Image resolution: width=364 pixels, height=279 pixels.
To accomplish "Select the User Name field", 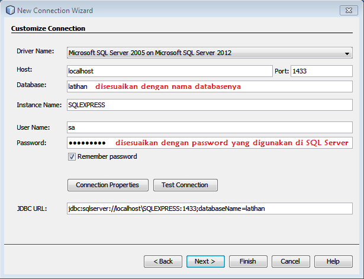I will click(210, 127).
